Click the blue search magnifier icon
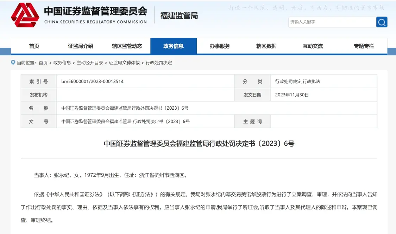The height and width of the screenshot is (234, 396). (382, 22)
